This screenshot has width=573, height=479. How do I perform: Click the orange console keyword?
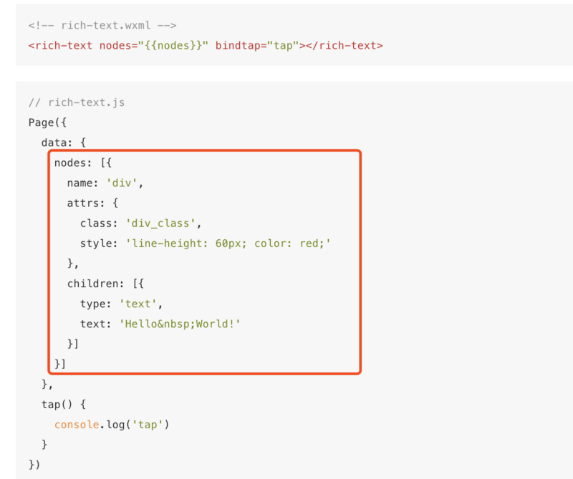click(x=77, y=425)
